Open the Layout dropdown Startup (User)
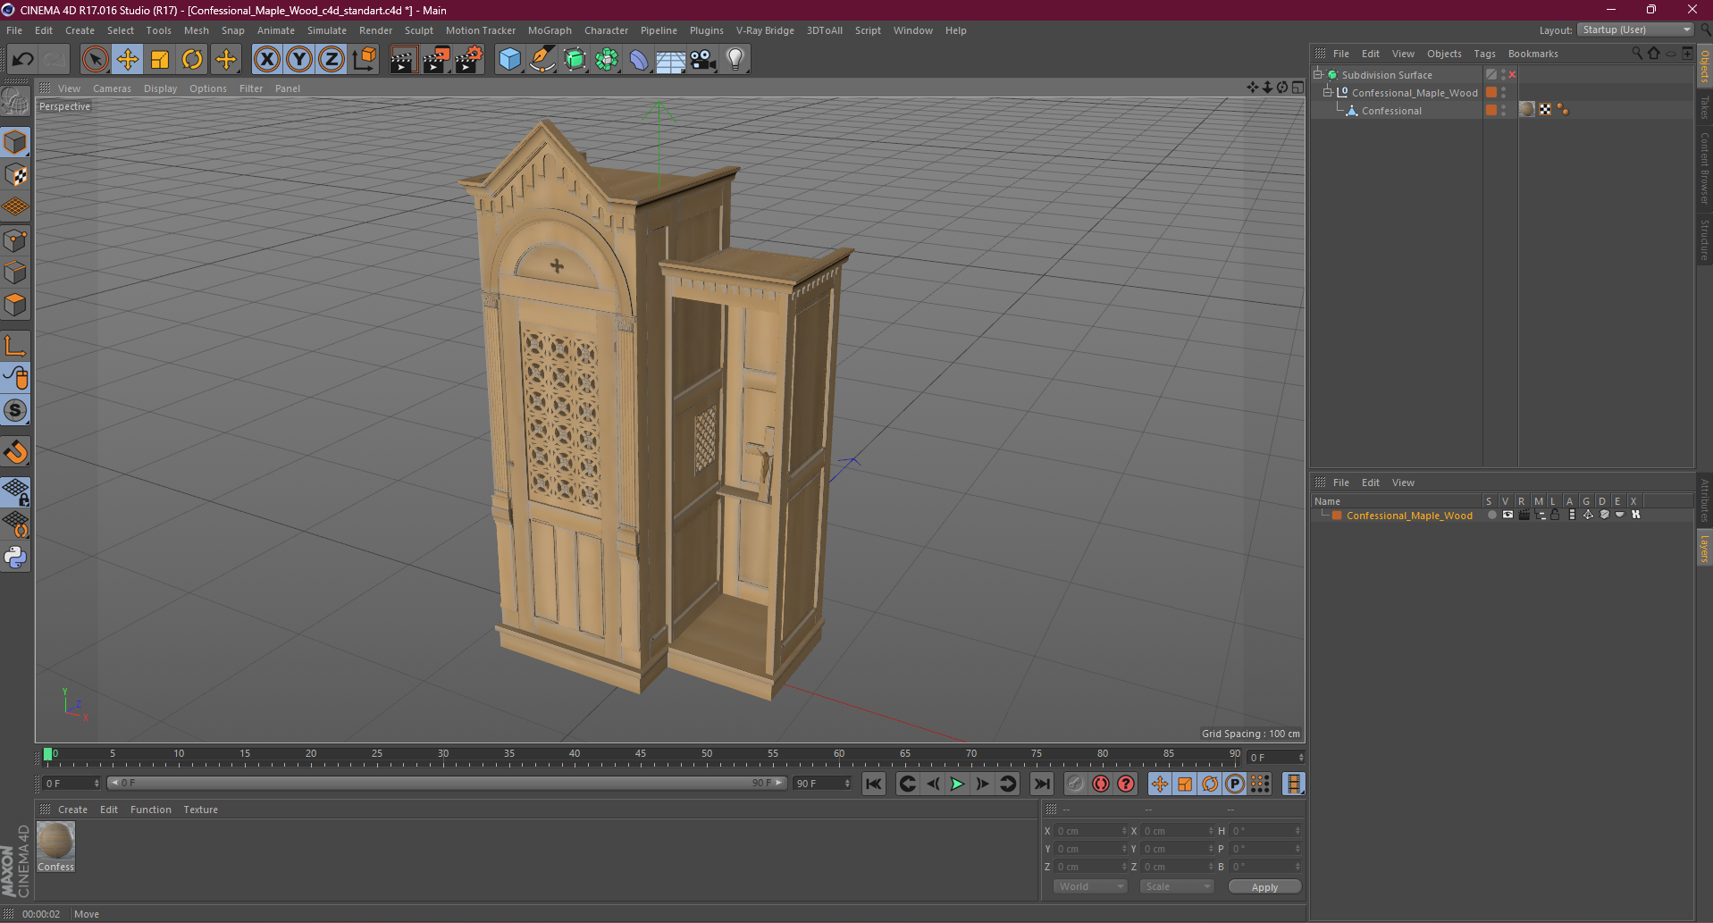 tap(1636, 29)
